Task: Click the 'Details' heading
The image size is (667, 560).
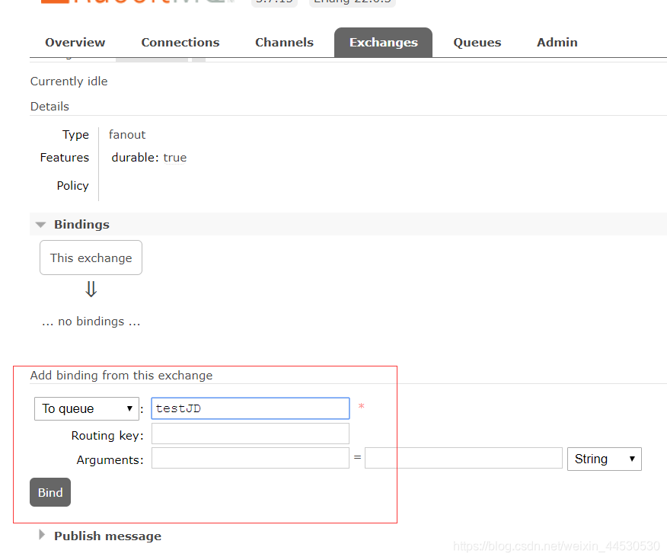Action: (49, 107)
